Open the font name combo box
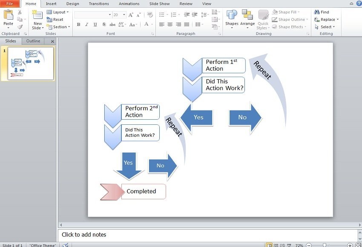Screen dimensions: 362x247 (93, 15)
